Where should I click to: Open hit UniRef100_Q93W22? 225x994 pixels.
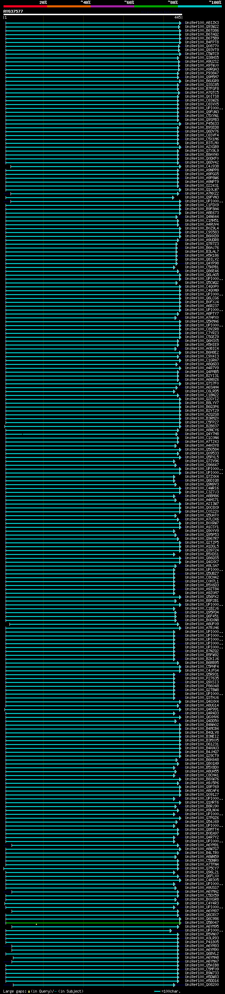pyautogui.click(x=202, y=27)
